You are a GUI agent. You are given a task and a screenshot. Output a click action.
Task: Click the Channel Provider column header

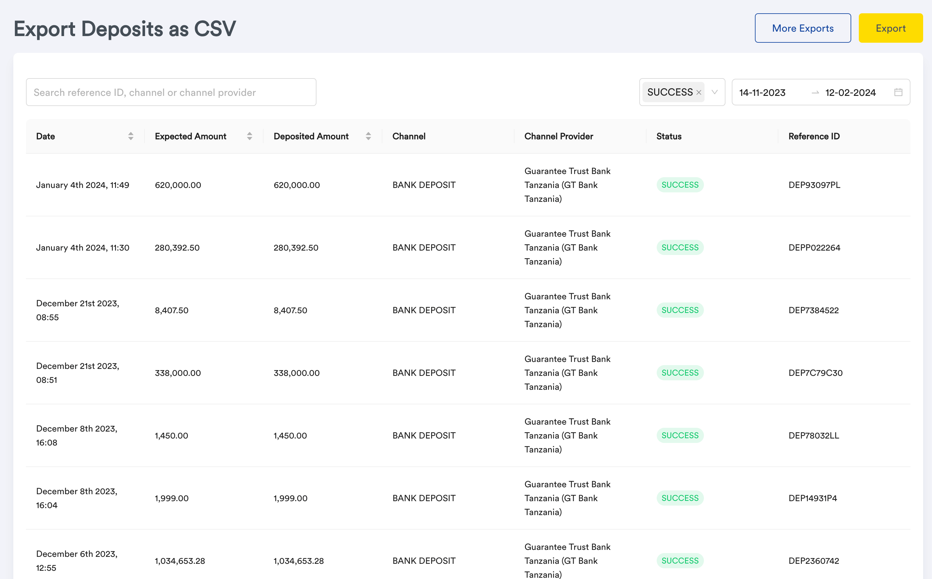click(x=559, y=136)
